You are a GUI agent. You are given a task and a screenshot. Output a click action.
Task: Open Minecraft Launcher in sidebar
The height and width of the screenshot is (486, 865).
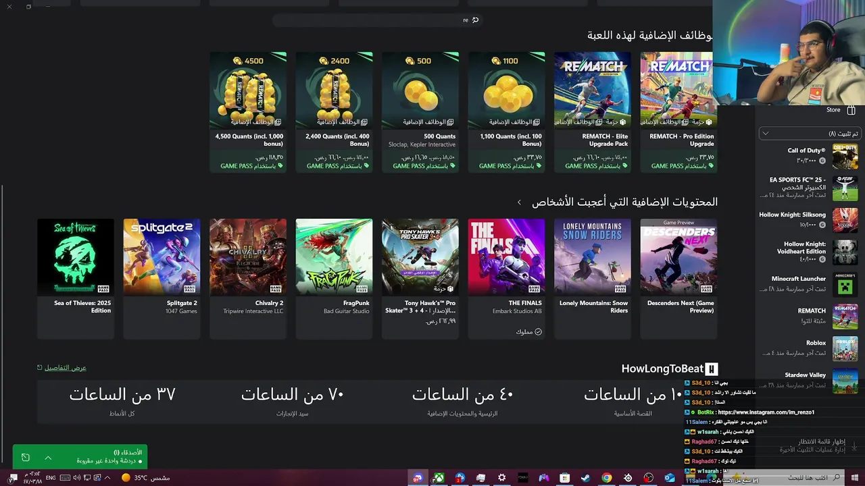coord(809,284)
